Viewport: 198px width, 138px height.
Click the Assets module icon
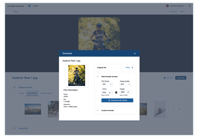[29, 6]
